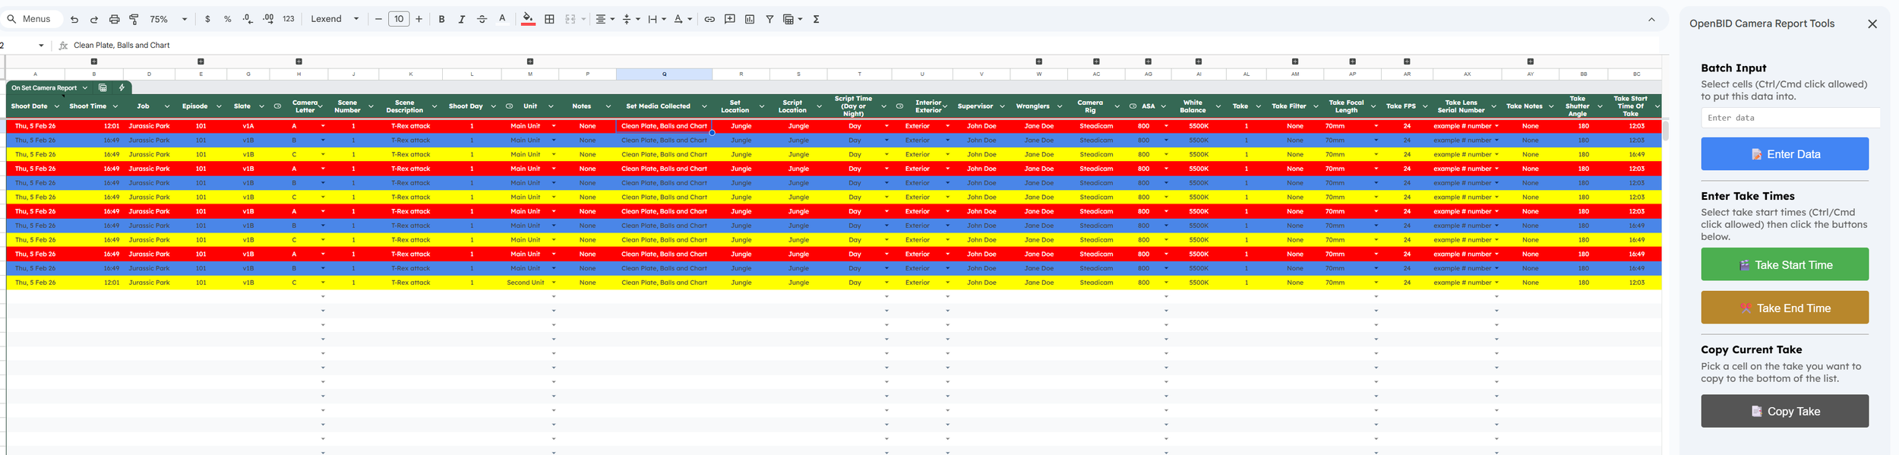Click the Decrease decimal places icon
This screenshot has width=1899, height=455.
tap(248, 20)
